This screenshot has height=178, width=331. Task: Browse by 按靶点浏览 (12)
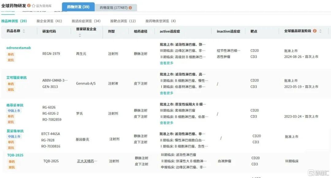pyautogui.click(x=123, y=21)
